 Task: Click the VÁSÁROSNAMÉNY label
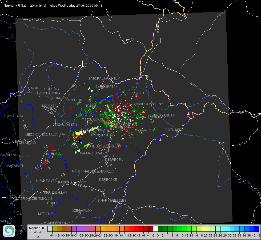coord(148,104)
